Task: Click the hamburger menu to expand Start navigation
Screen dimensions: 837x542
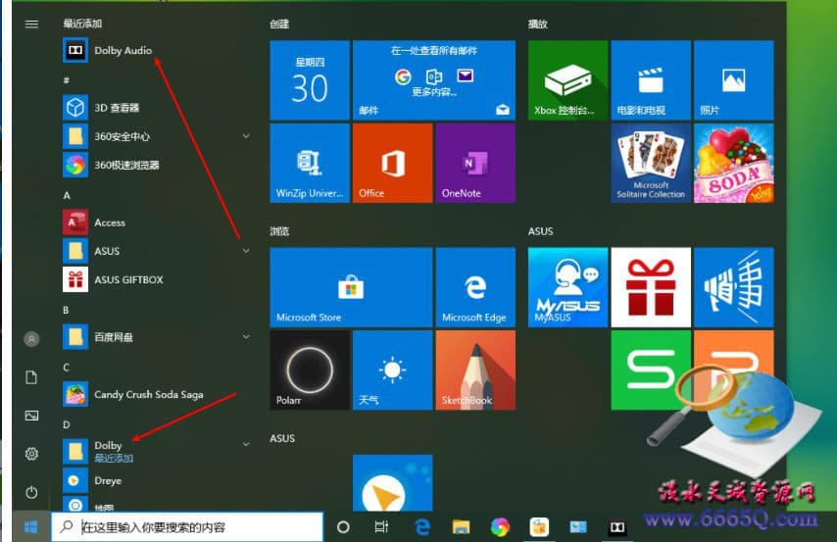Action: (31, 24)
